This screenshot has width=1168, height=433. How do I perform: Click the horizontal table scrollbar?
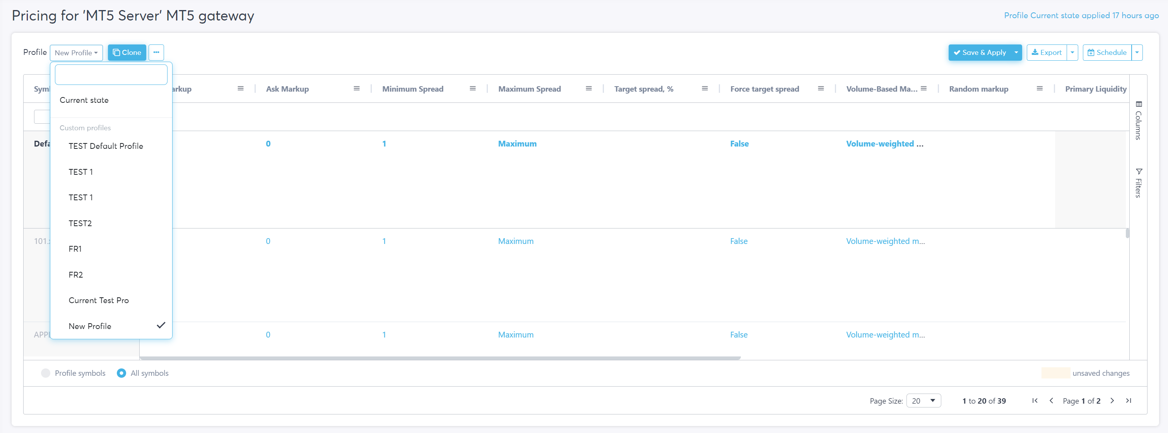(x=440, y=358)
